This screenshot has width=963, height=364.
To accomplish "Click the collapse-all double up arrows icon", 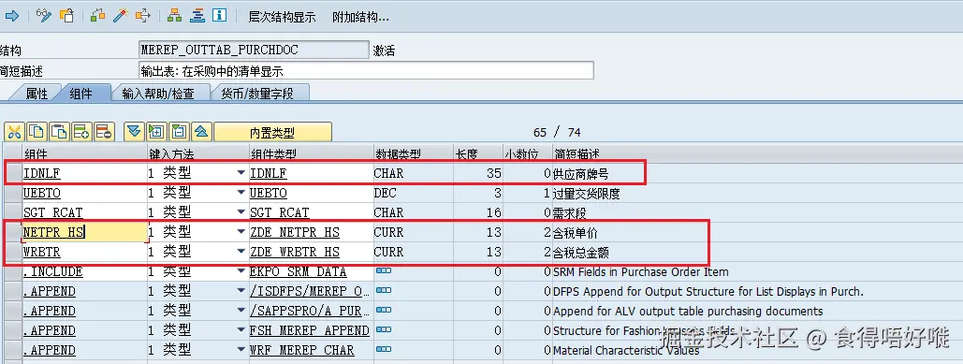I will (201, 131).
